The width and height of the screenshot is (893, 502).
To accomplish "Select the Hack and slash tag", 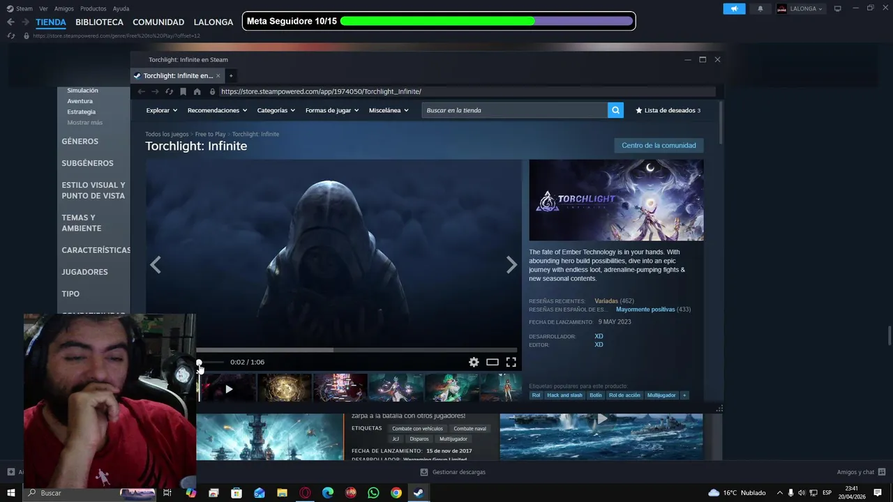I will [x=564, y=395].
